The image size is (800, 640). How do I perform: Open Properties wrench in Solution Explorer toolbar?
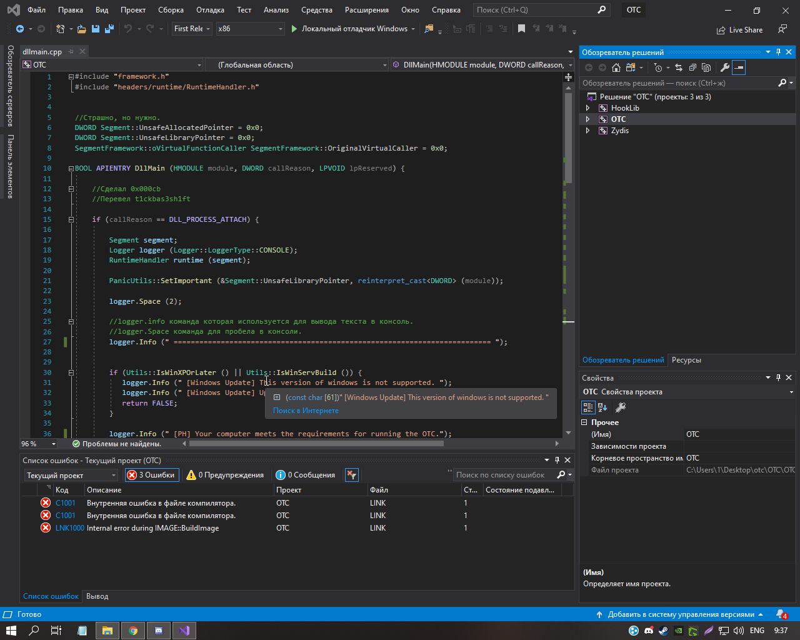pyautogui.click(x=725, y=67)
